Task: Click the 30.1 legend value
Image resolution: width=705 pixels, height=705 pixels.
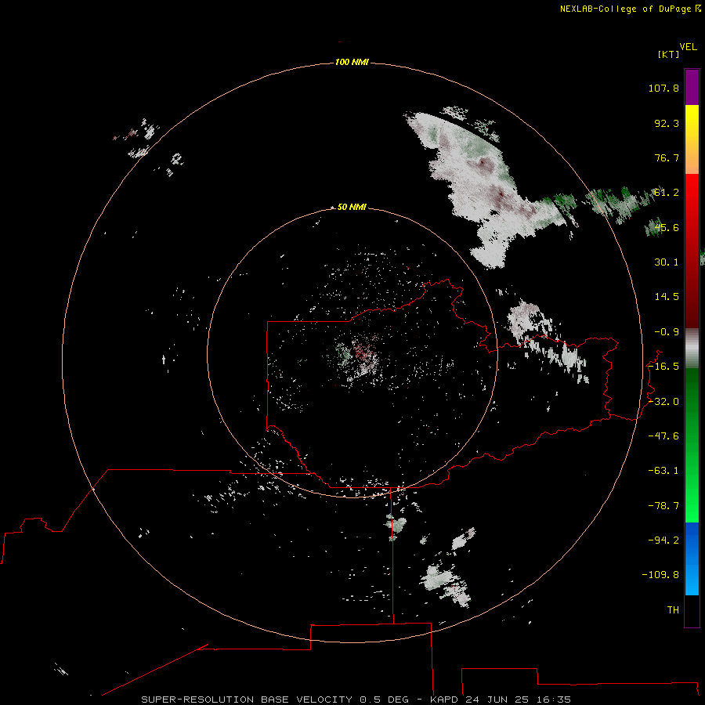Action: click(x=667, y=262)
